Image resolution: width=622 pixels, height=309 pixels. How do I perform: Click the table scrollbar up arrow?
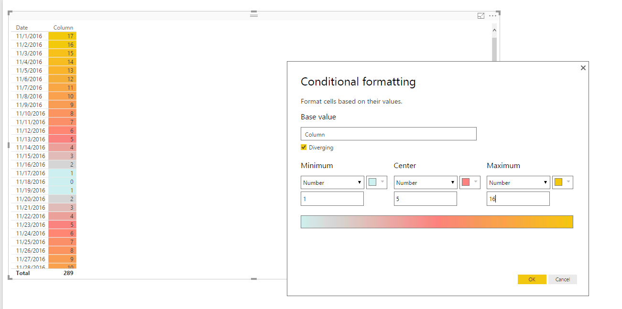point(494,30)
